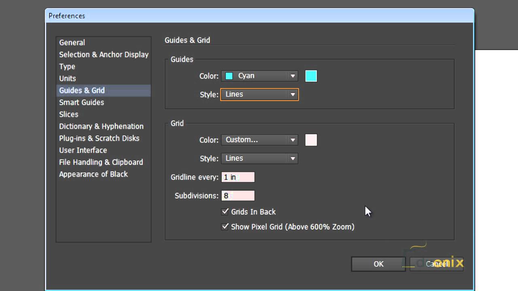Click the Subdivisions input field
The width and height of the screenshot is (518, 291).
pyautogui.click(x=238, y=196)
